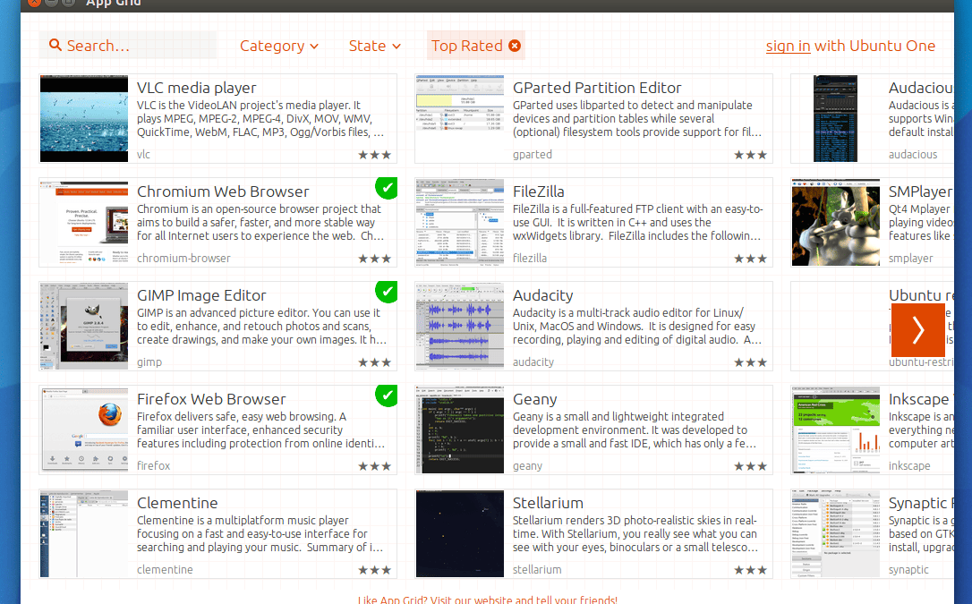Open the Category dropdown

pos(279,46)
